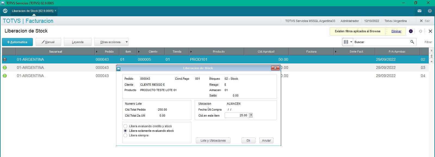Click the Windows restore button in title bar
This screenshot has width=435, height=157.
click(x=416, y=3)
